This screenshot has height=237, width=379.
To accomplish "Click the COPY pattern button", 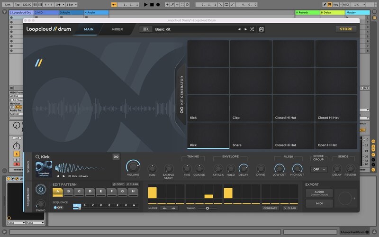I will coord(118,184).
